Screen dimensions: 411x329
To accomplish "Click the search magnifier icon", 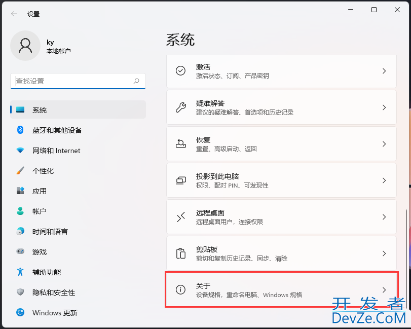I will pyautogui.click(x=136, y=81).
